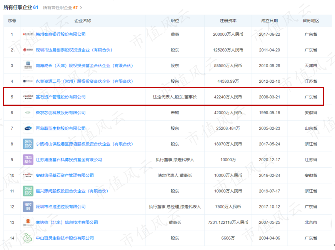This screenshot has height=250, width=335.
Task: Select the 执行董事,总经理,法定代表人 position cell
Action: pyautogui.click(x=175, y=207)
